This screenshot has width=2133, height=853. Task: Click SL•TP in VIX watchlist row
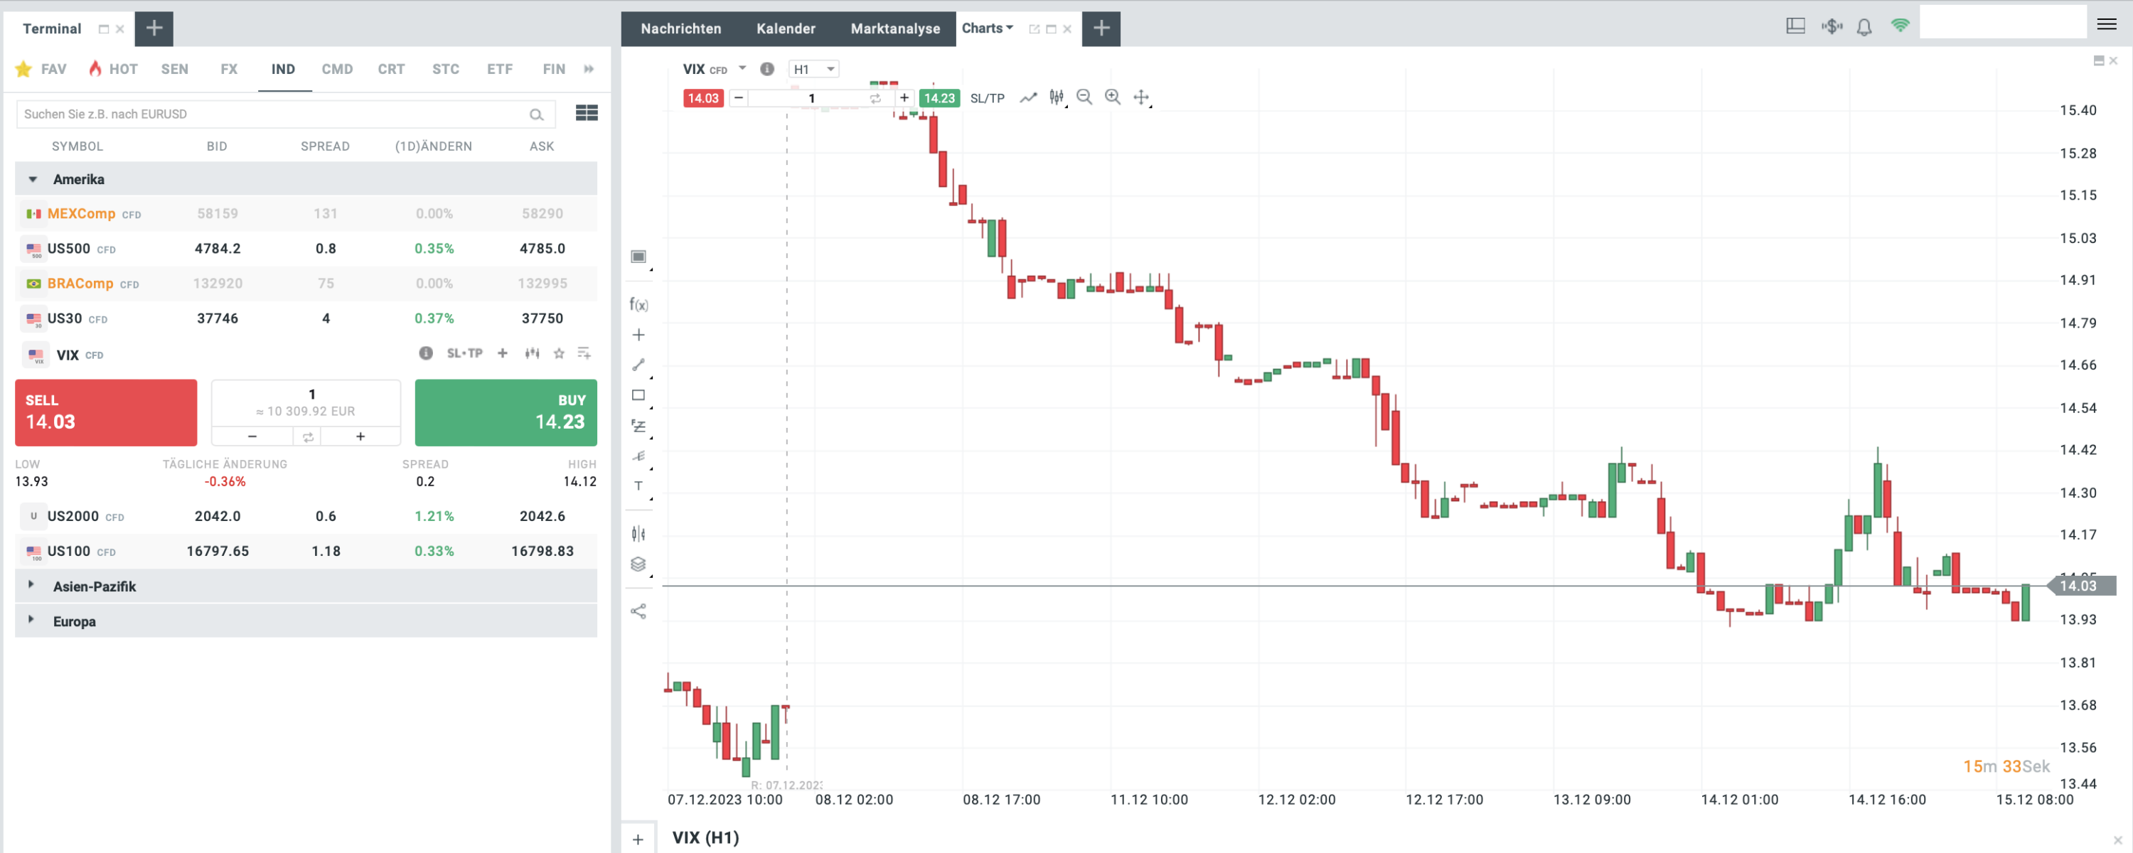click(464, 353)
